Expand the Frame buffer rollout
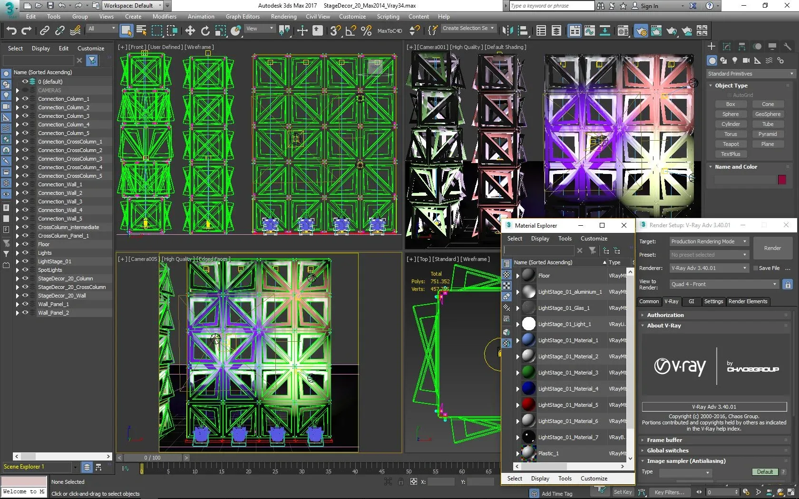This screenshot has width=799, height=499. pyautogui.click(x=664, y=440)
